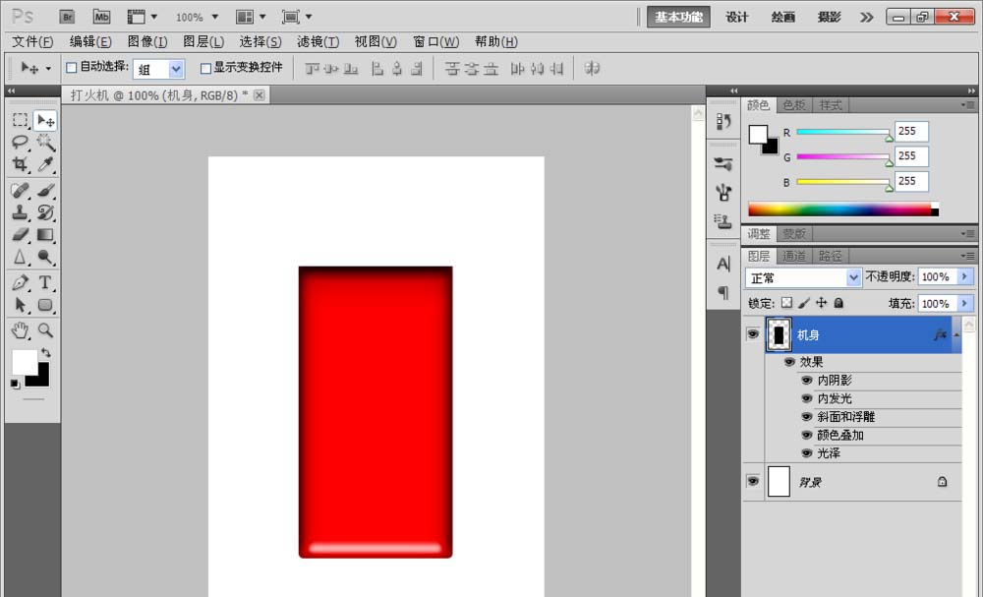The image size is (983, 597).
Task: Select the Pen tool
Action: pos(22,282)
